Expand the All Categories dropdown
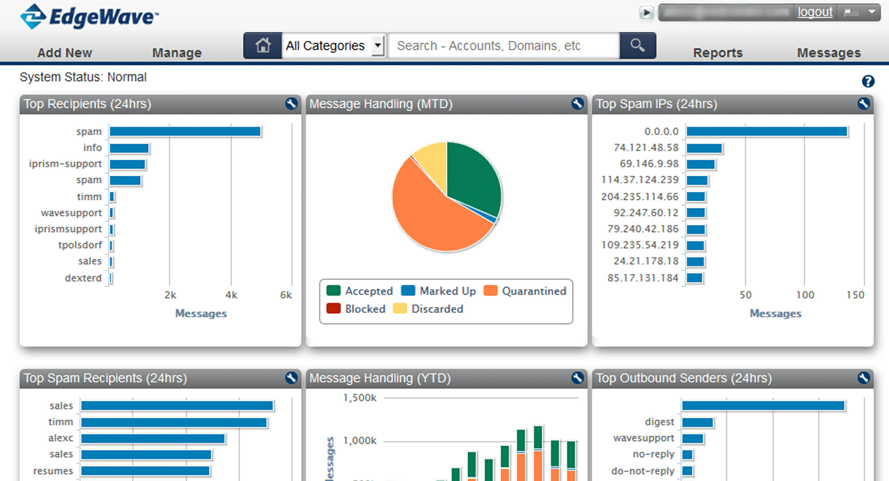 tap(378, 45)
